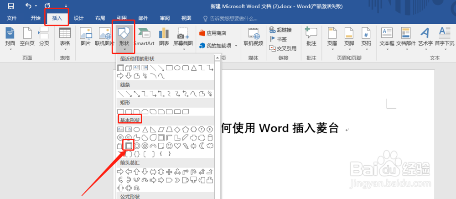Select the Trapezoid shape in 基本形状
Screen dimensions: 456x199
[169, 129]
